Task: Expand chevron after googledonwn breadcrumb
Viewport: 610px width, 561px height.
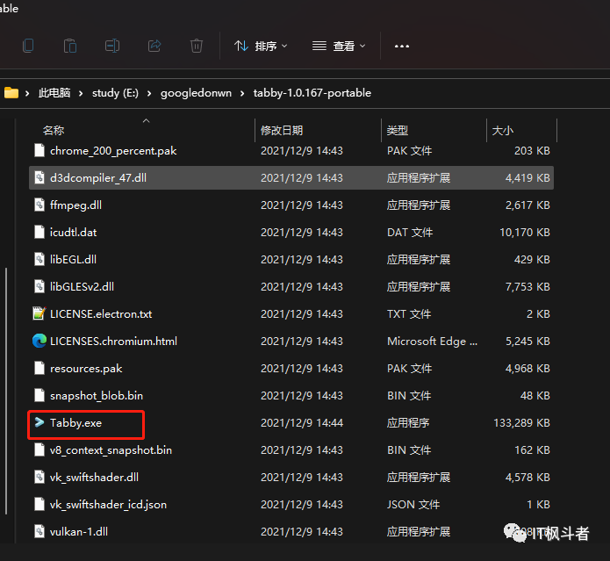Action: [242, 93]
